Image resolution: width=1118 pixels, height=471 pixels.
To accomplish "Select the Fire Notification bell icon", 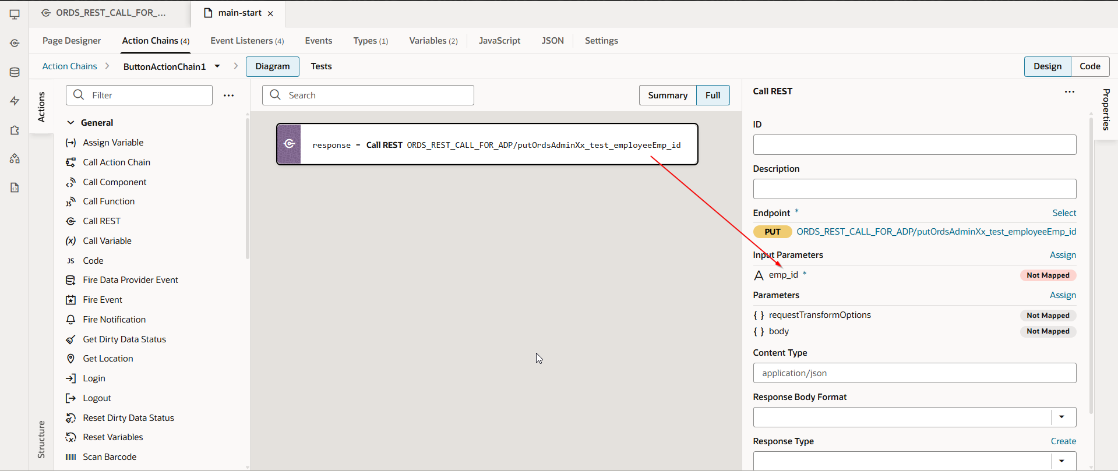I will click(x=70, y=320).
